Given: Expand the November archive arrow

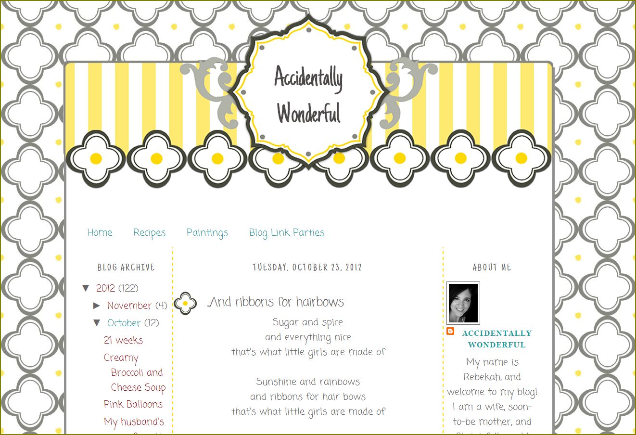Looking at the screenshot, I should click(97, 306).
